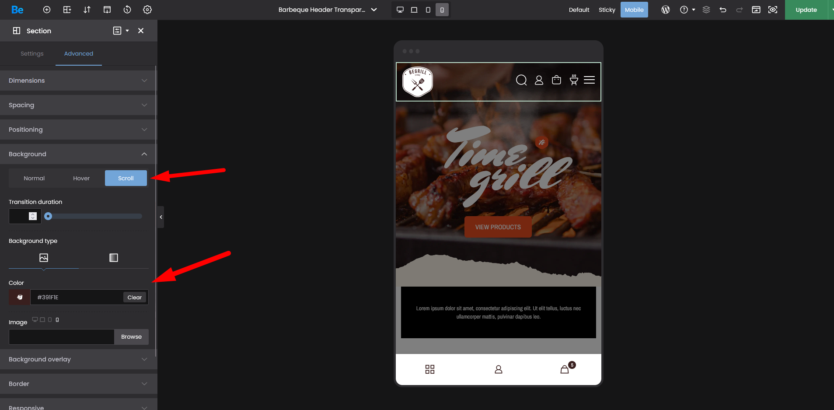Open the Barbeque Header template dropdown
This screenshot has width=834, height=410.
pyautogui.click(x=328, y=10)
